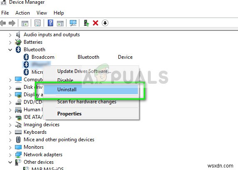Expand Audio inputs and outputs node

[10, 35]
